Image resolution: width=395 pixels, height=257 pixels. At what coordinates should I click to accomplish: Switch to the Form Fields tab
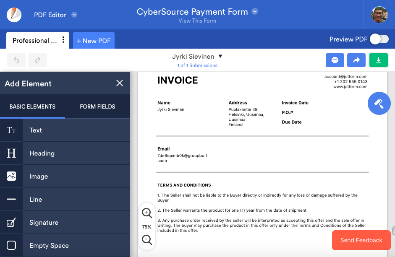point(97,106)
